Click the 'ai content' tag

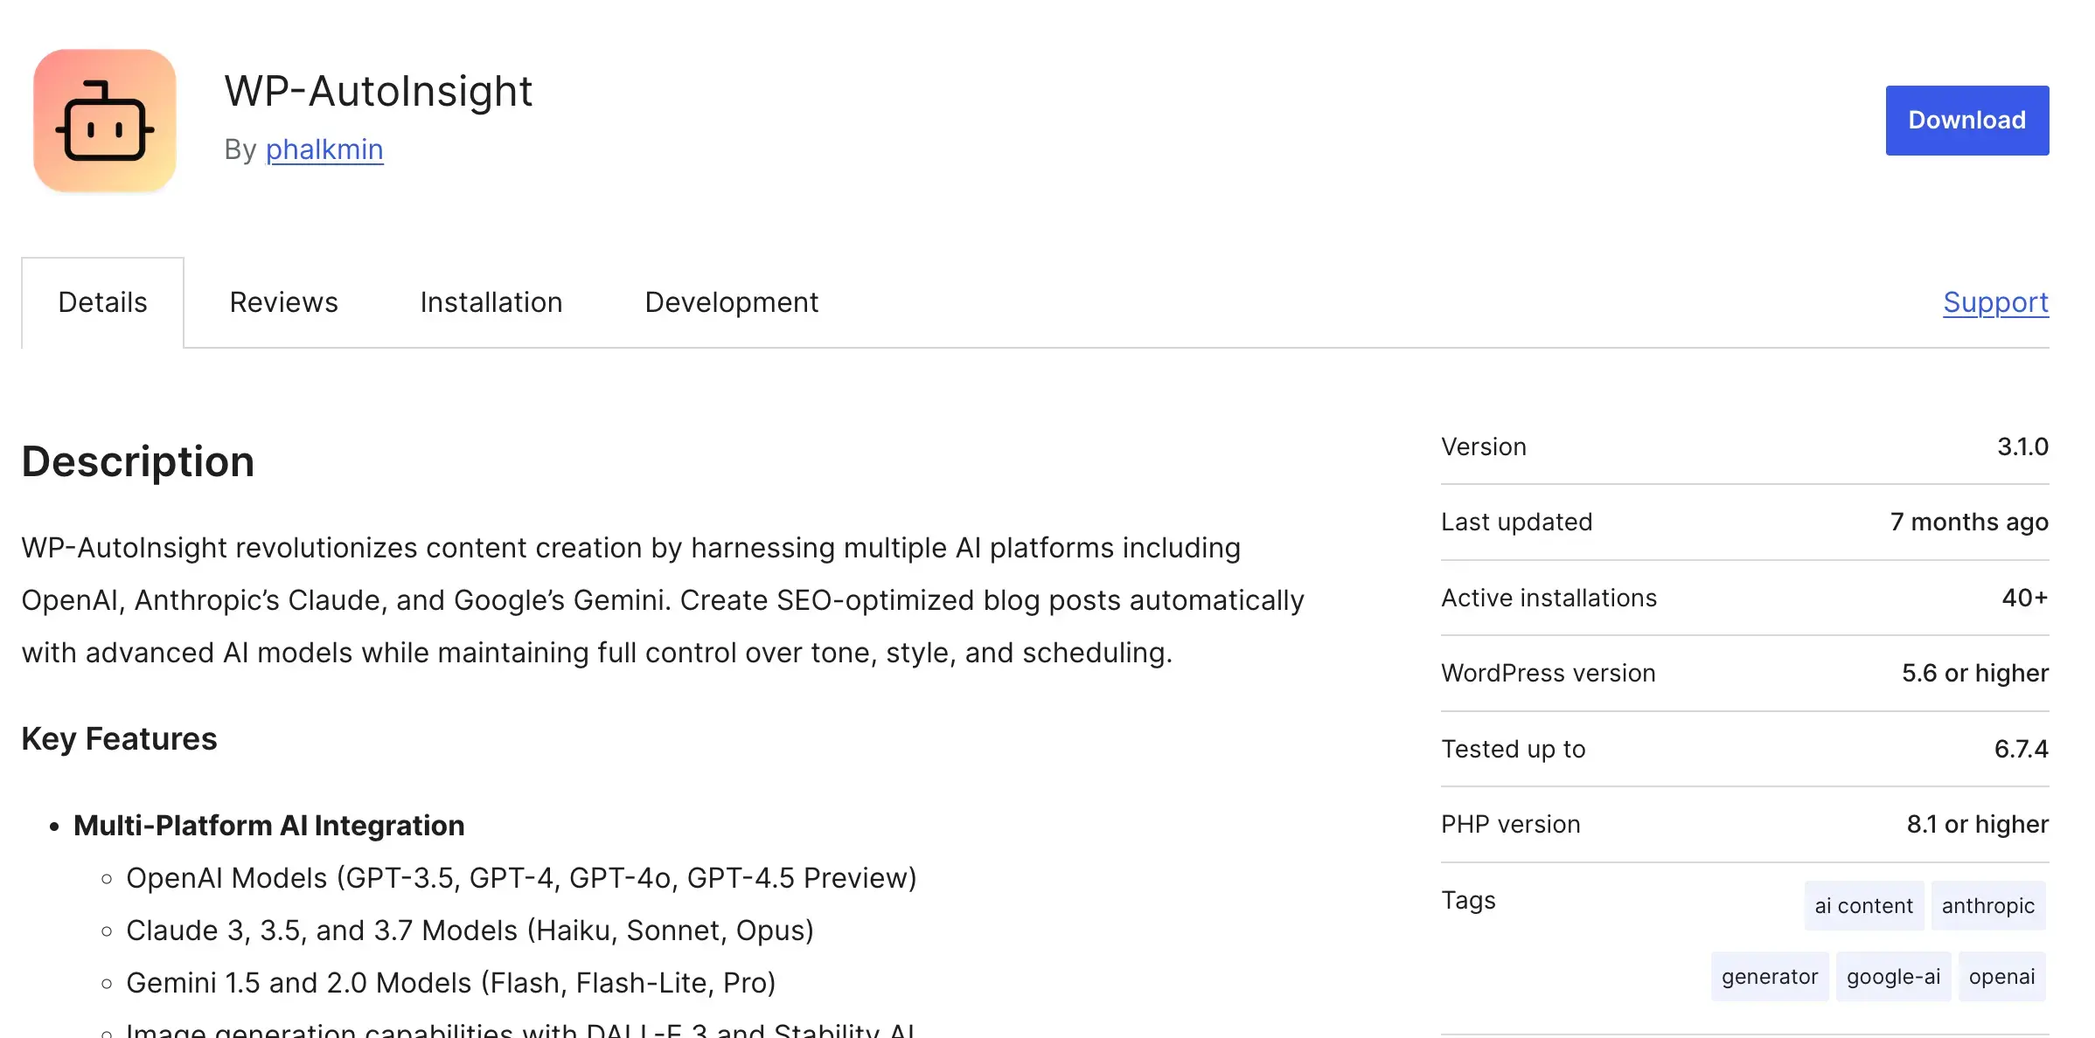point(1864,905)
